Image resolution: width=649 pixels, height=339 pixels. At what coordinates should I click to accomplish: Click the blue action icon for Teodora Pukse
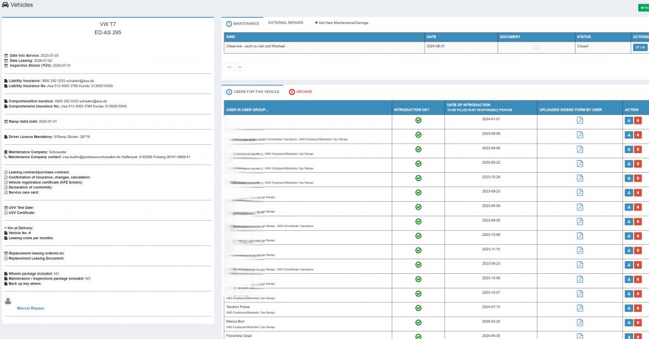point(628,309)
